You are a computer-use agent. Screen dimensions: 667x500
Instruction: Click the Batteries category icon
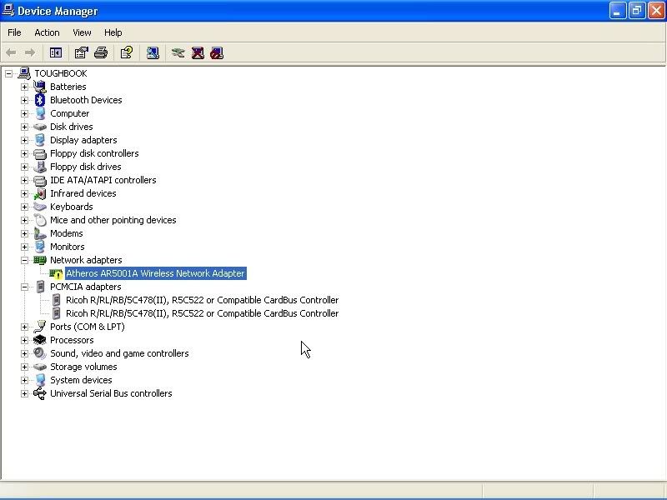click(x=40, y=87)
